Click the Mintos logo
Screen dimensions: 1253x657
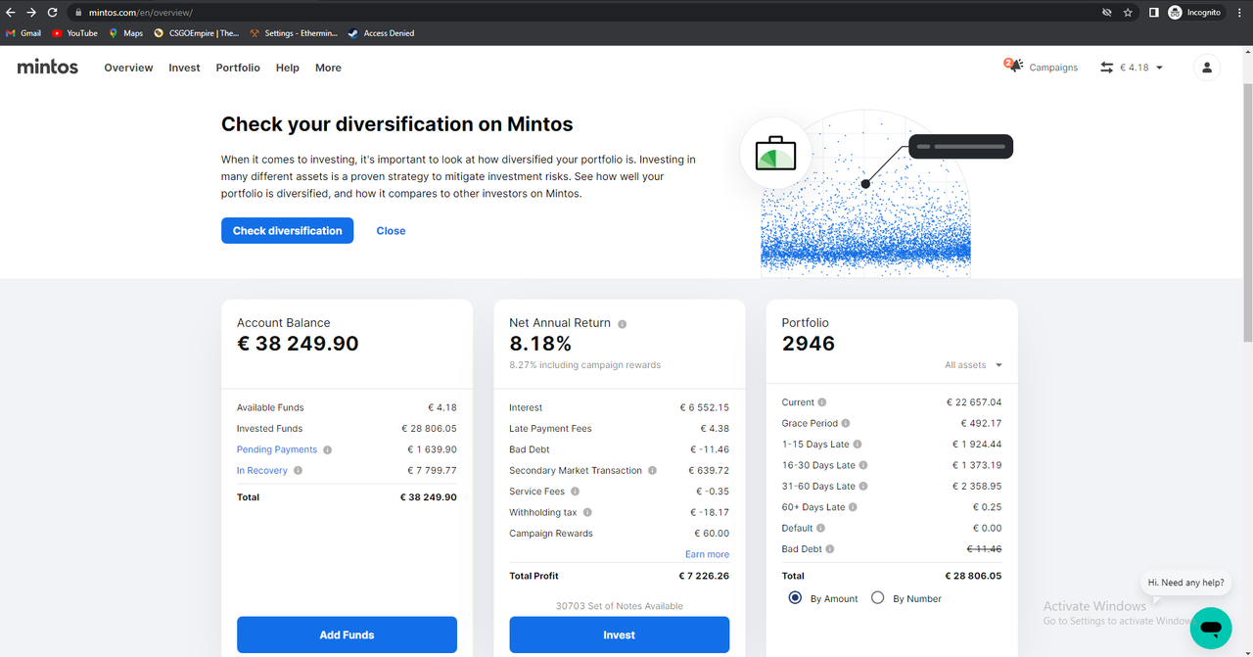click(x=48, y=67)
